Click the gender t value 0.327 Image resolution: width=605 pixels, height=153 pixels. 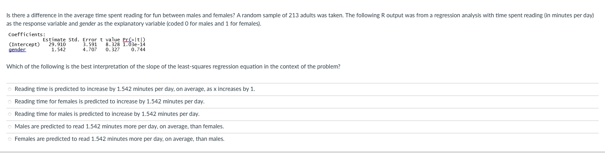coord(113,50)
